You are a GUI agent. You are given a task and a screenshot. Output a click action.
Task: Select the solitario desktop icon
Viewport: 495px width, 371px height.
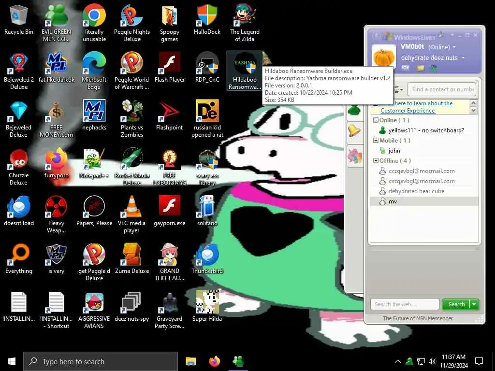[207, 211]
